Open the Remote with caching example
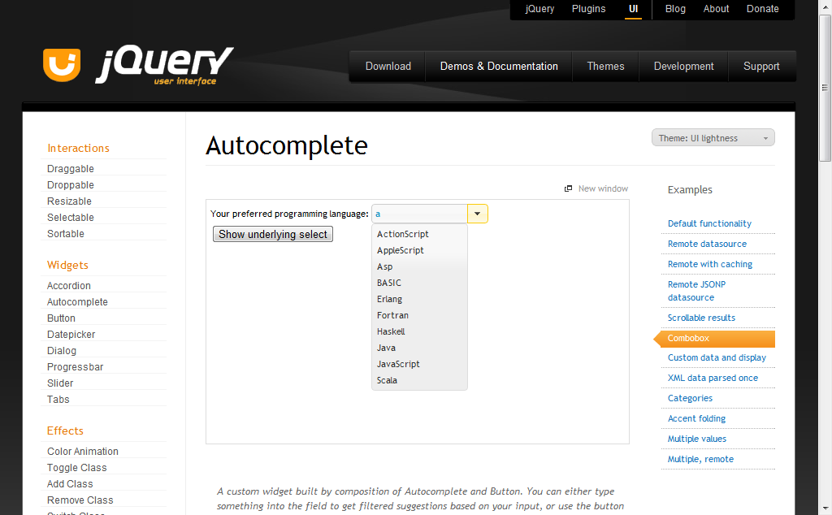The image size is (832, 515). click(x=710, y=264)
